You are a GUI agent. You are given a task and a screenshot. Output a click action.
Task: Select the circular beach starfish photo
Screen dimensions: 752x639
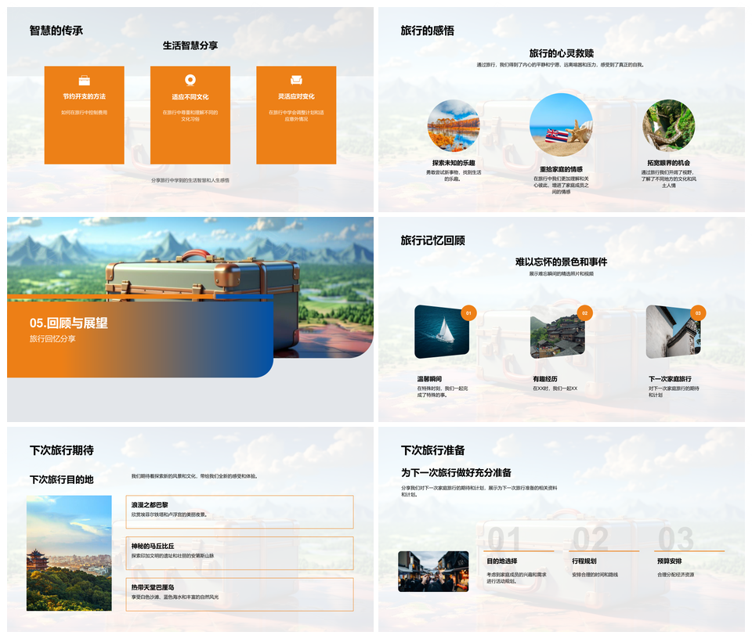(561, 125)
